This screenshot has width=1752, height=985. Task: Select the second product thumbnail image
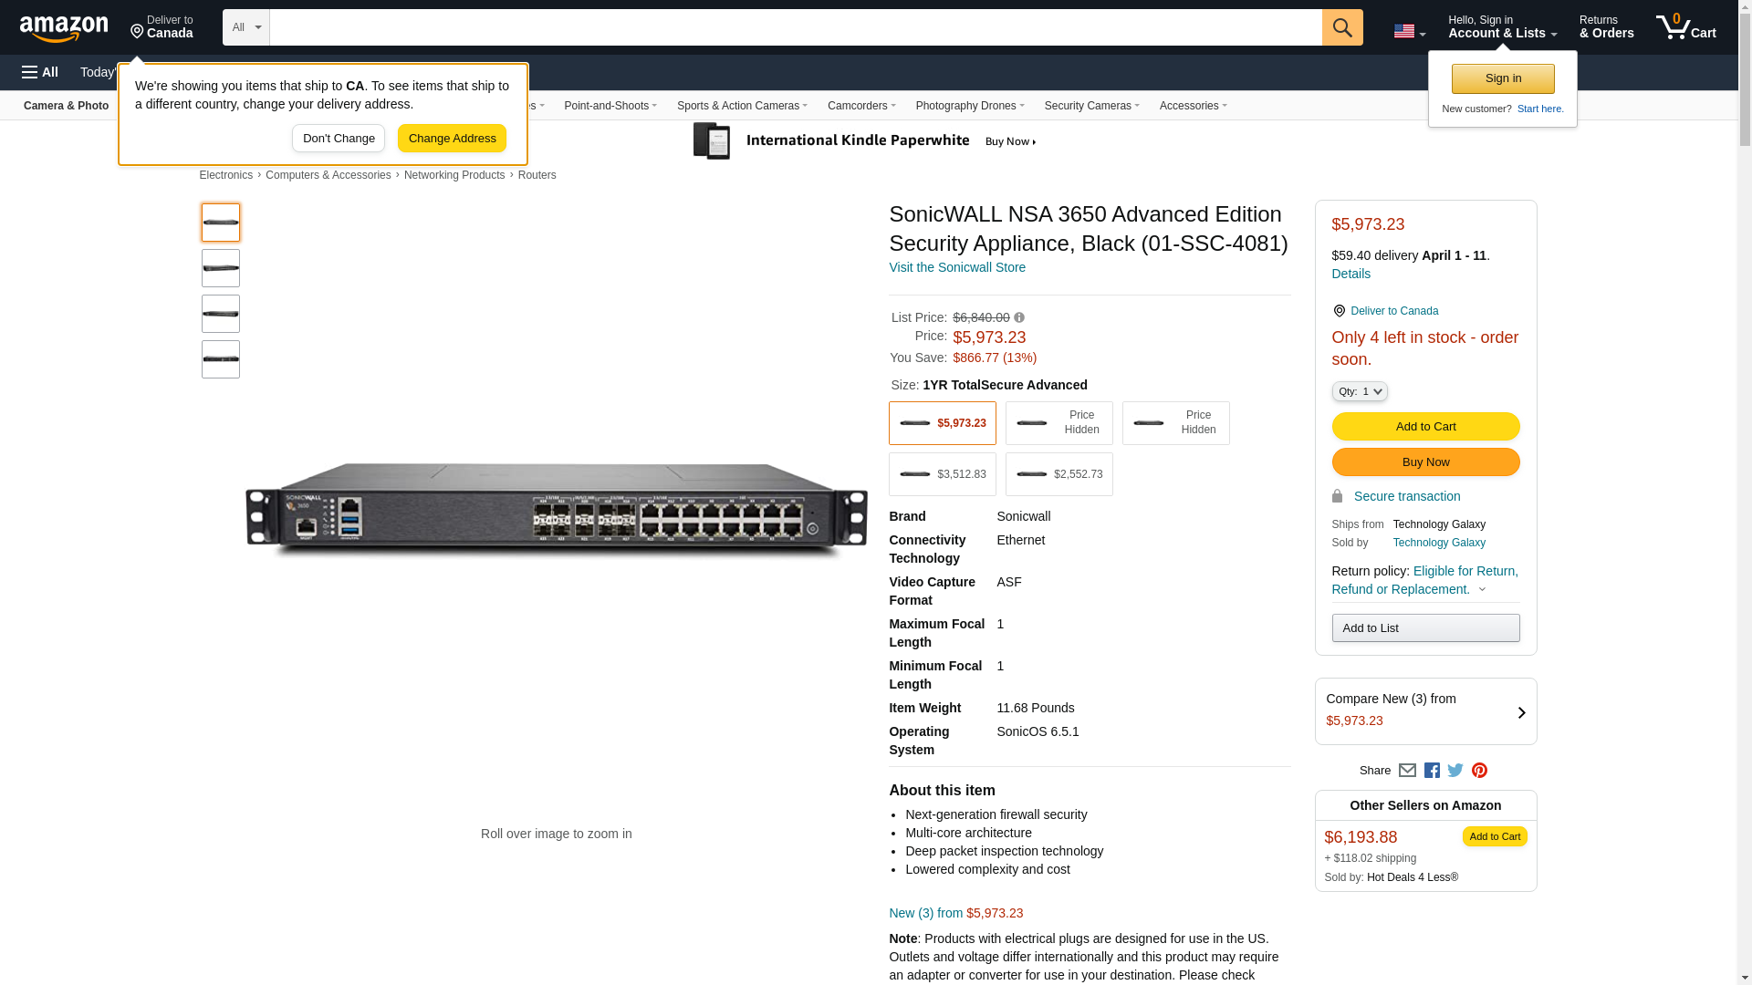pyautogui.click(x=221, y=268)
